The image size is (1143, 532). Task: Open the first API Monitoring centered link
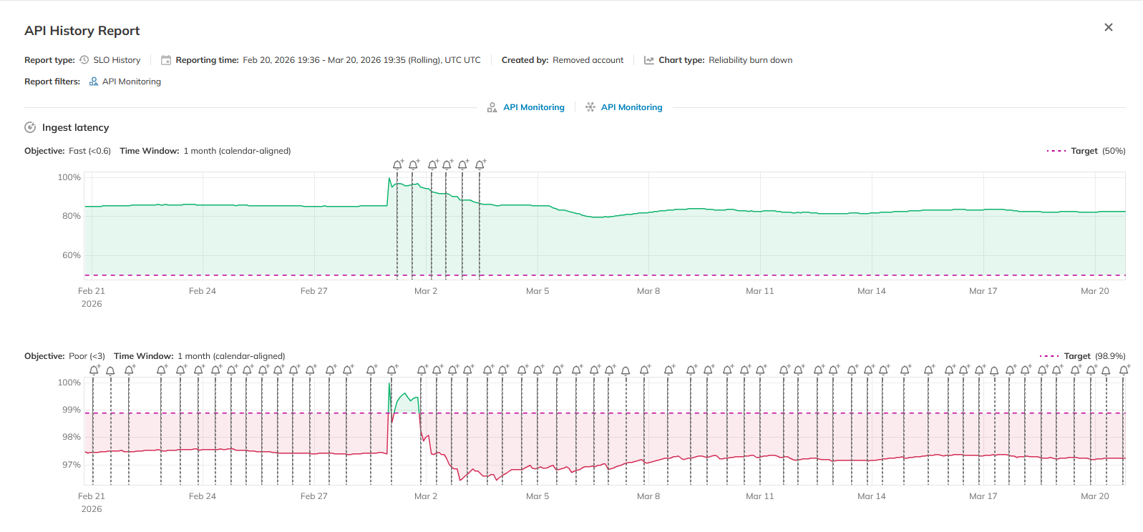coord(533,107)
